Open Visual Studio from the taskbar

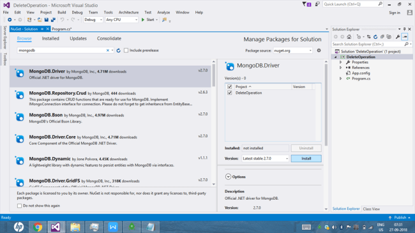coord(56,227)
